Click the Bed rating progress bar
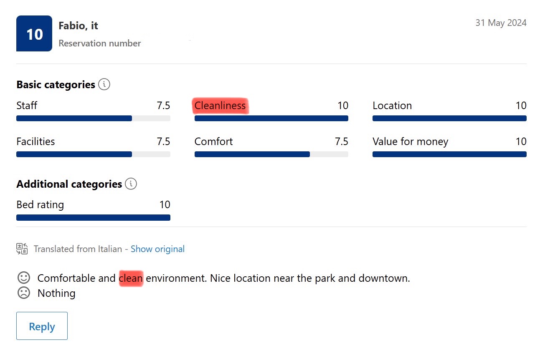The width and height of the screenshot is (540, 357). click(x=93, y=217)
